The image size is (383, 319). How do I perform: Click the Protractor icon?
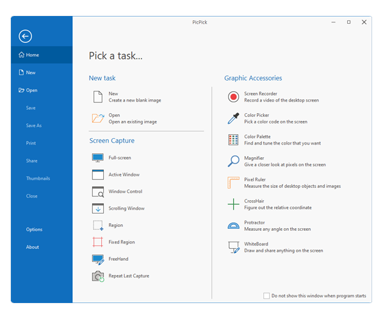pos(234,226)
